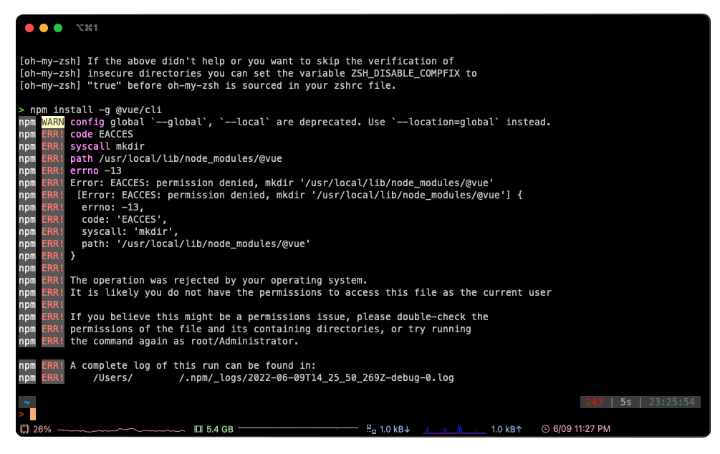The image size is (720, 454).
Task: Click the network icon in status bar
Action: pos(372,429)
